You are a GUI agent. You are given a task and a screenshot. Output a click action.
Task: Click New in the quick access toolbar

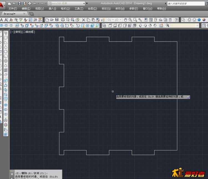click(x=9, y=3)
